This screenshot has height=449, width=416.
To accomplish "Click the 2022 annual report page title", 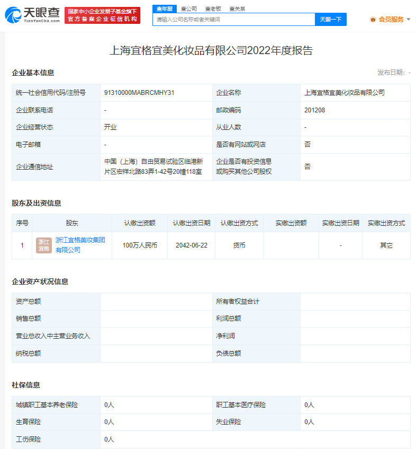I will tap(211, 51).
